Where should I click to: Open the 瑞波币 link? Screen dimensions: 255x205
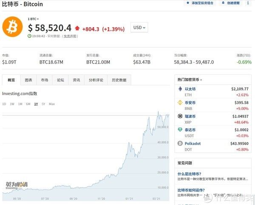click(x=190, y=116)
